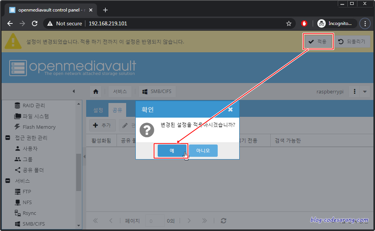
Task: Click the browser forward arrow
Action: [x=22, y=23]
